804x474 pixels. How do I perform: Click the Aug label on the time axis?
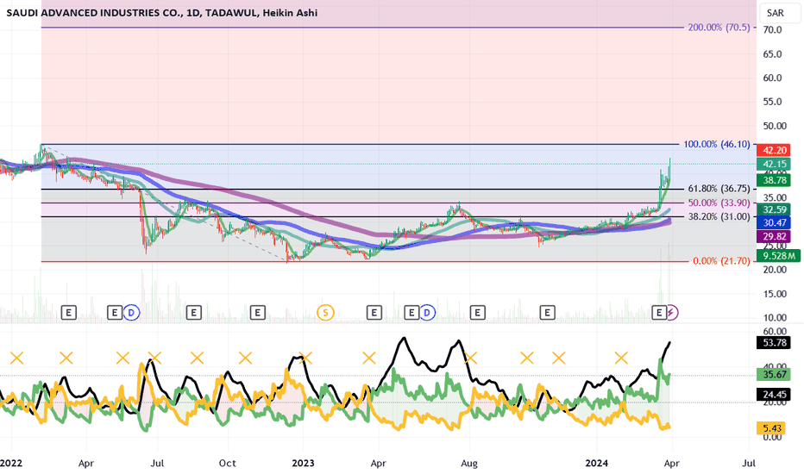click(469, 464)
